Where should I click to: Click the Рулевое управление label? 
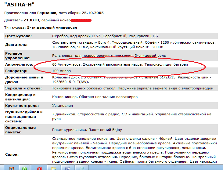pos(18,56)
